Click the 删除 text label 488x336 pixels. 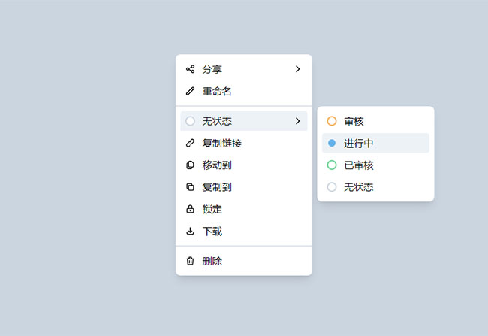coord(212,261)
